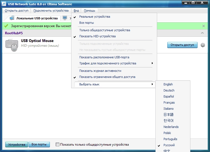
Task: Toggle 'Реальные устройства' menu option
Action: (114, 17)
